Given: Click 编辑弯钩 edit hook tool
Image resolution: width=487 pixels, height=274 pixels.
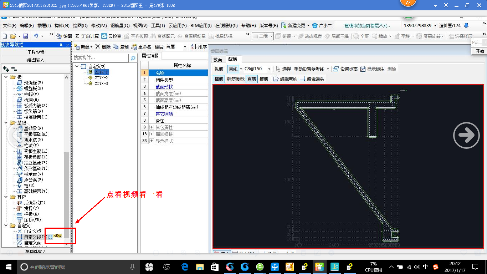Looking at the screenshot, I should [x=285, y=79].
